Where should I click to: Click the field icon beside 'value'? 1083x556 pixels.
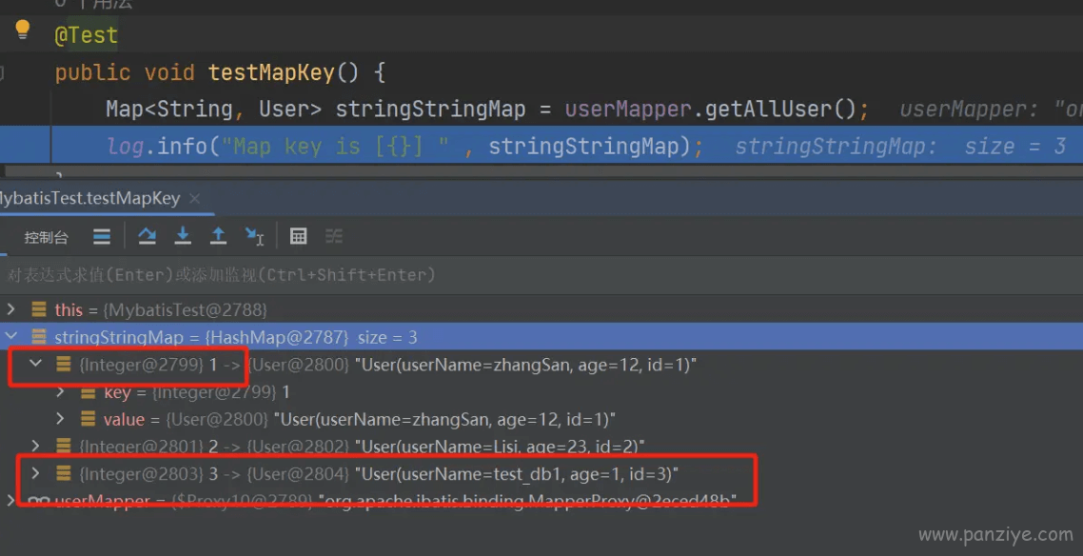tap(88, 419)
